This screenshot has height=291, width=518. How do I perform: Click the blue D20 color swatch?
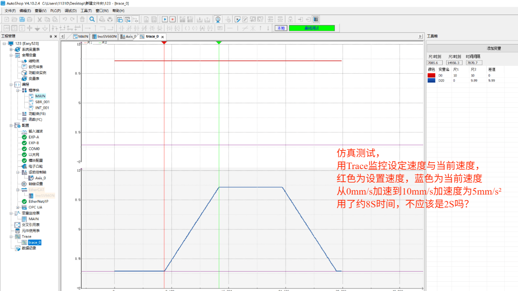click(x=431, y=80)
